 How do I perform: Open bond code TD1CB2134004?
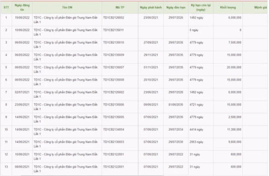coord(114,130)
